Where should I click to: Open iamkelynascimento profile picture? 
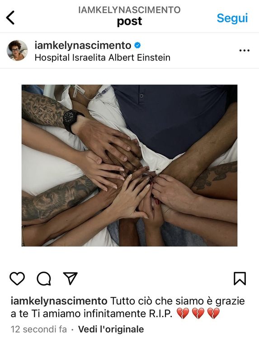[17, 51]
